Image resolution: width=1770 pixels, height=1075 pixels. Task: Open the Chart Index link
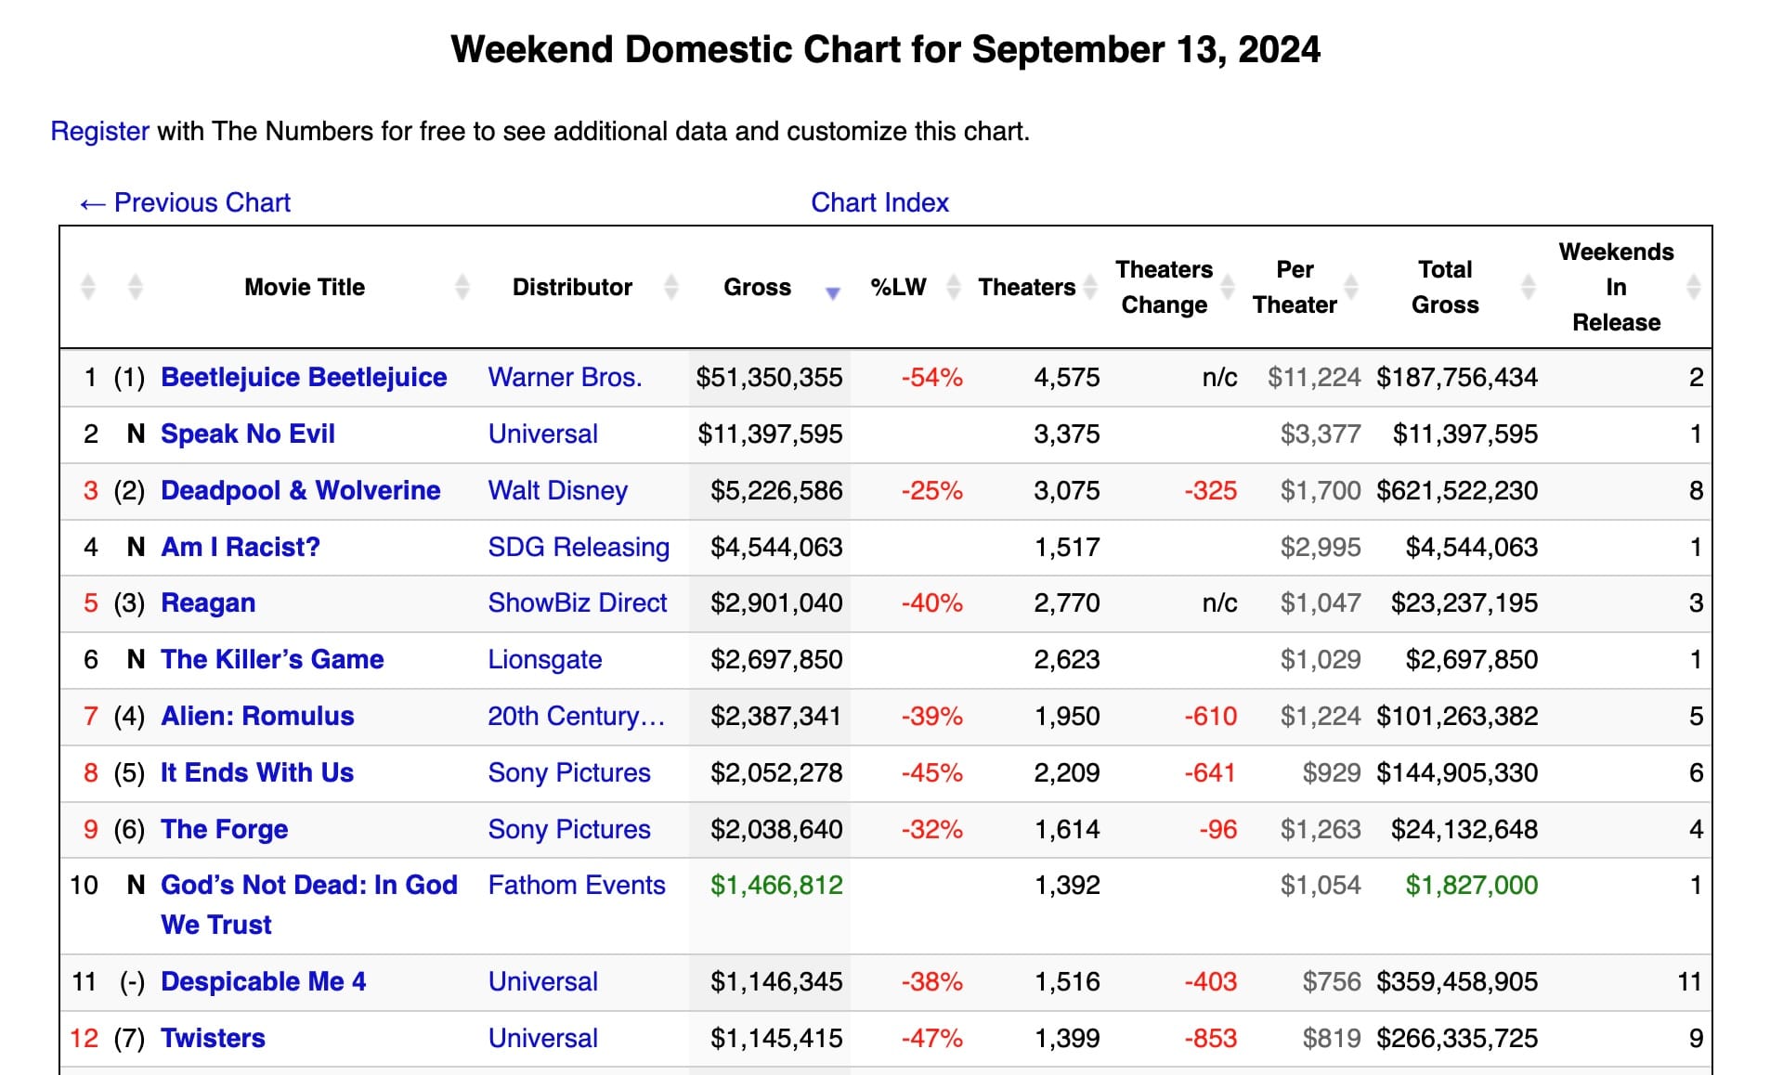pos(879,202)
